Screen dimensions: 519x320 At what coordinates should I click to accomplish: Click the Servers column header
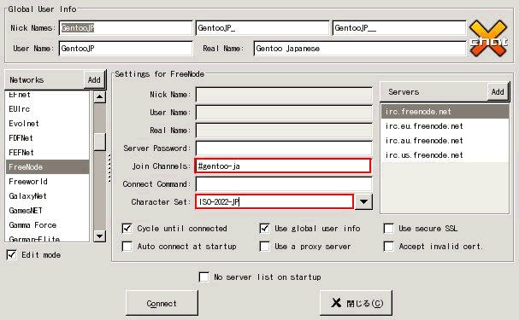point(433,92)
